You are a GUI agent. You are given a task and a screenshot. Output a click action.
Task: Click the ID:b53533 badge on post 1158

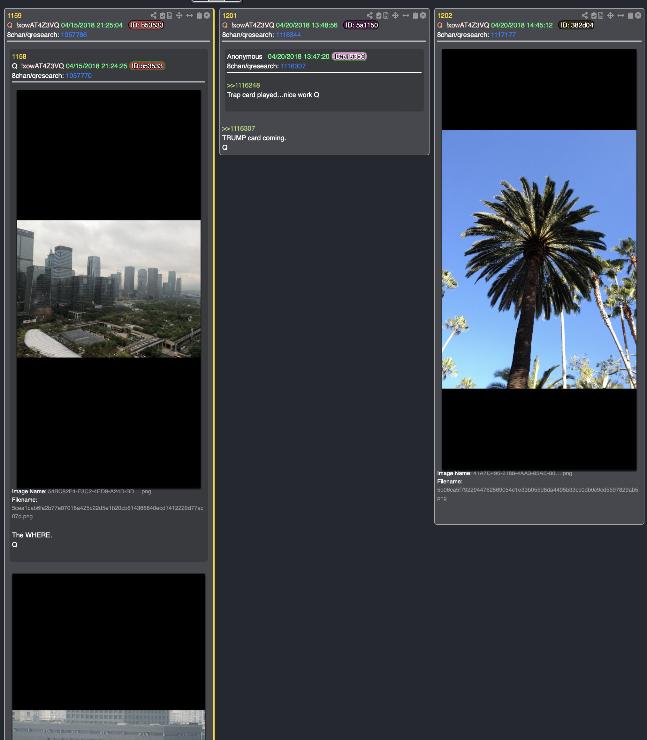tap(147, 66)
